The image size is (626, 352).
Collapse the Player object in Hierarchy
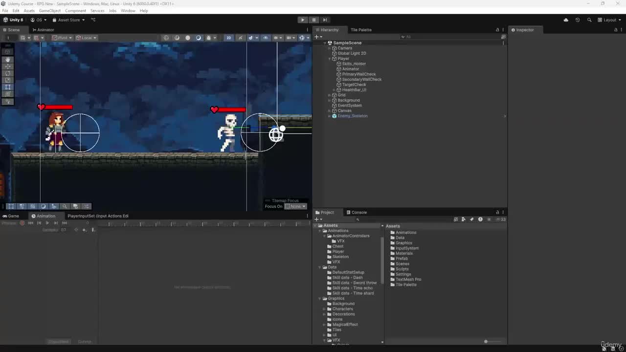pos(330,59)
